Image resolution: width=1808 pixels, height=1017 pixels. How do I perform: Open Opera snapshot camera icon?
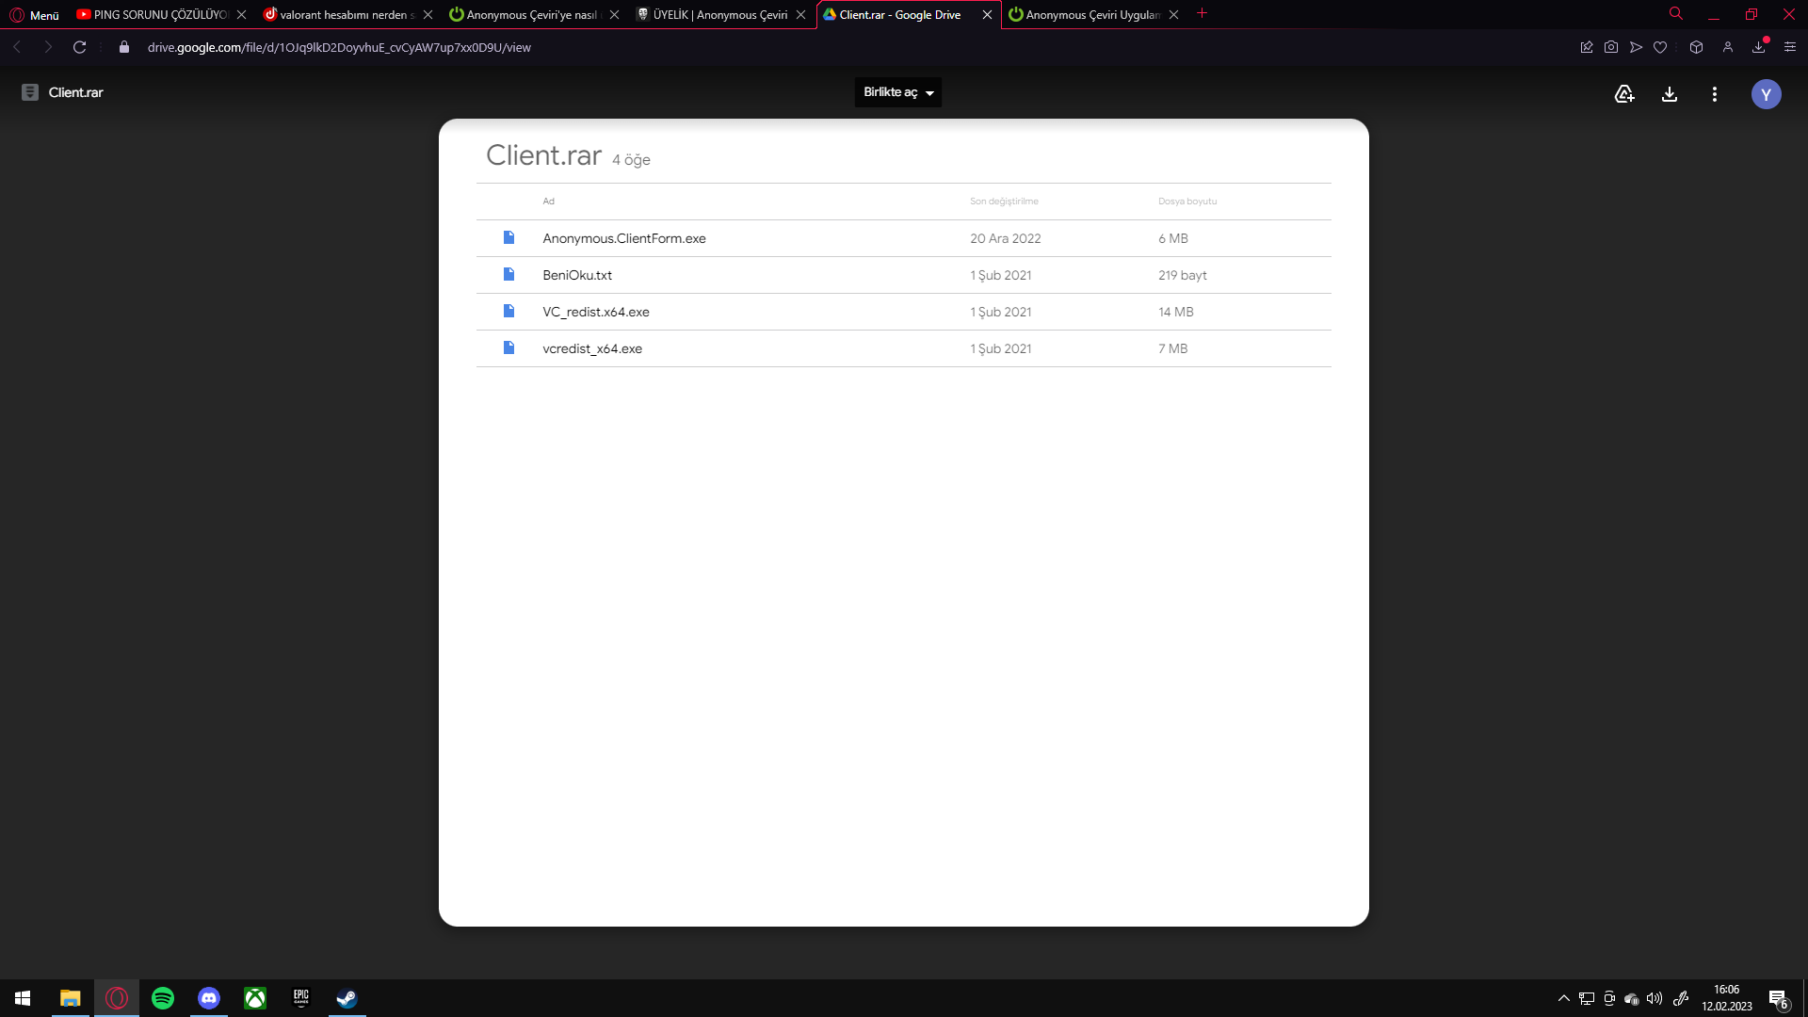click(1611, 47)
